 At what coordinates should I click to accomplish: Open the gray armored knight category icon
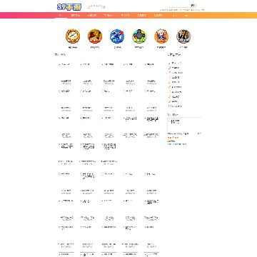(183, 36)
